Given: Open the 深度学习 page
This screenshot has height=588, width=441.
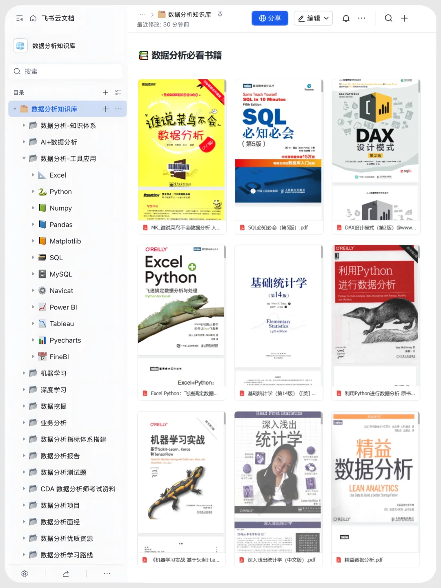Looking at the screenshot, I should pyautogui.click(x=53, y=390).
